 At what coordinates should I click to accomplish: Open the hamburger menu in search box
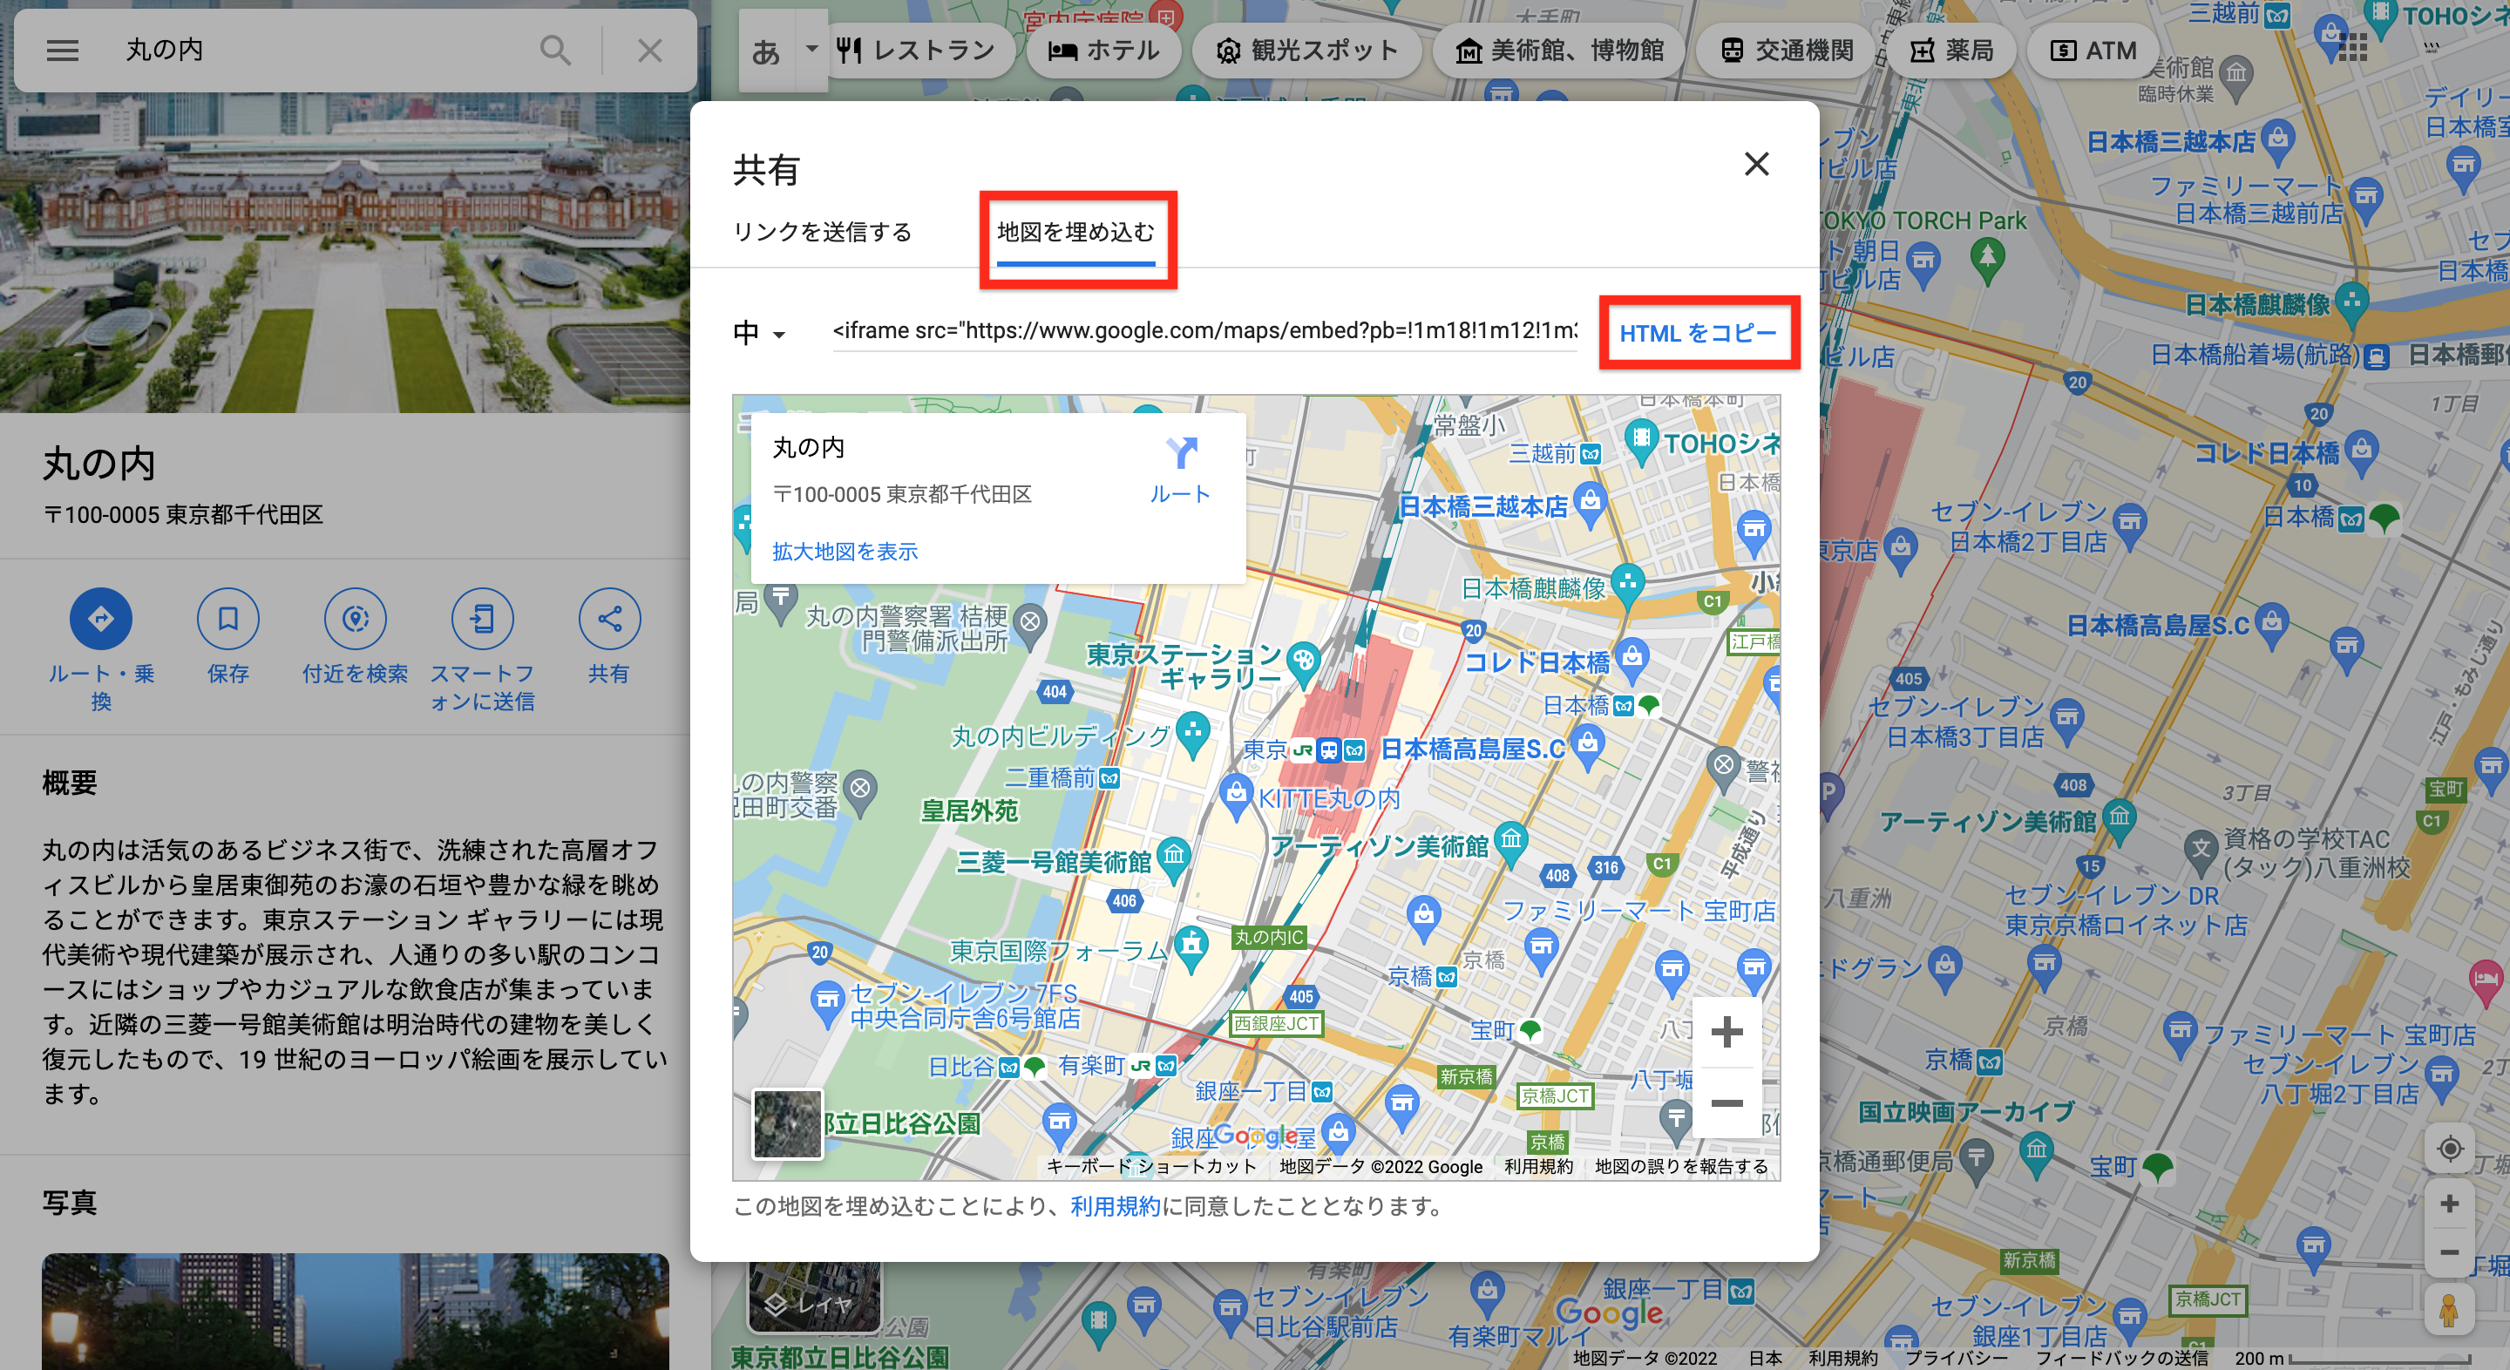click(63, 50)
